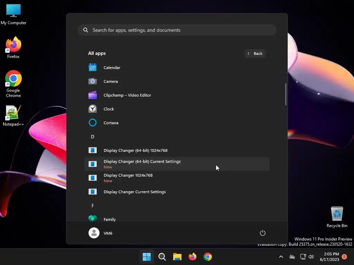354x265 pixels.
Task: Open Display Changer Current Settings icon
Action: tap(93, 192)
